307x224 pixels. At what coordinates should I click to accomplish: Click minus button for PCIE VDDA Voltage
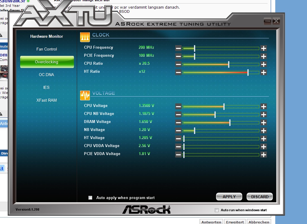coord(178,155)
